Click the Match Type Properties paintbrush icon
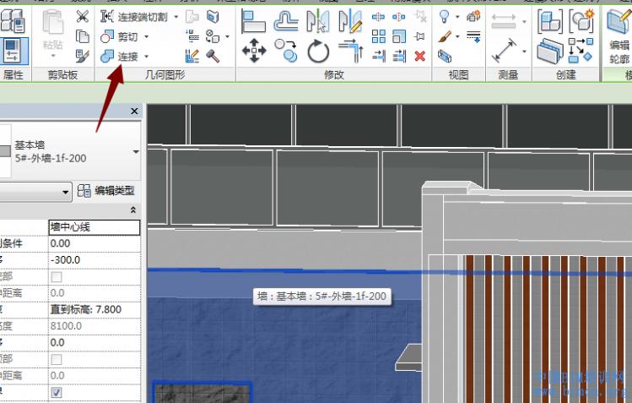The image size is (632, 403). (x=82, y=56)
